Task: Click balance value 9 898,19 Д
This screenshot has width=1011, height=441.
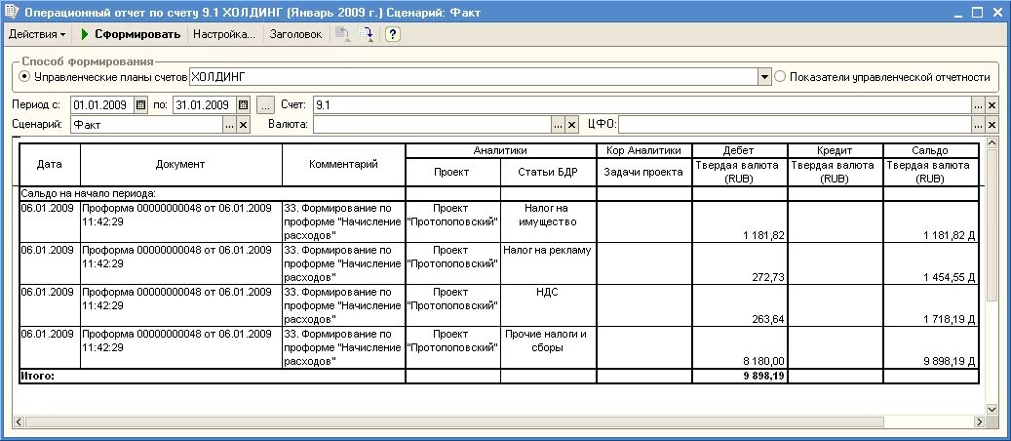Action: (x=950, y=362)
